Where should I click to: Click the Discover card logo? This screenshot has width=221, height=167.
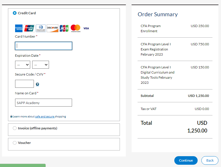tap(52, 28)
